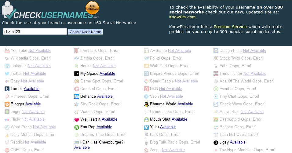
Task: Open the KnowEm.com link
Action: (x=182, y=17)
